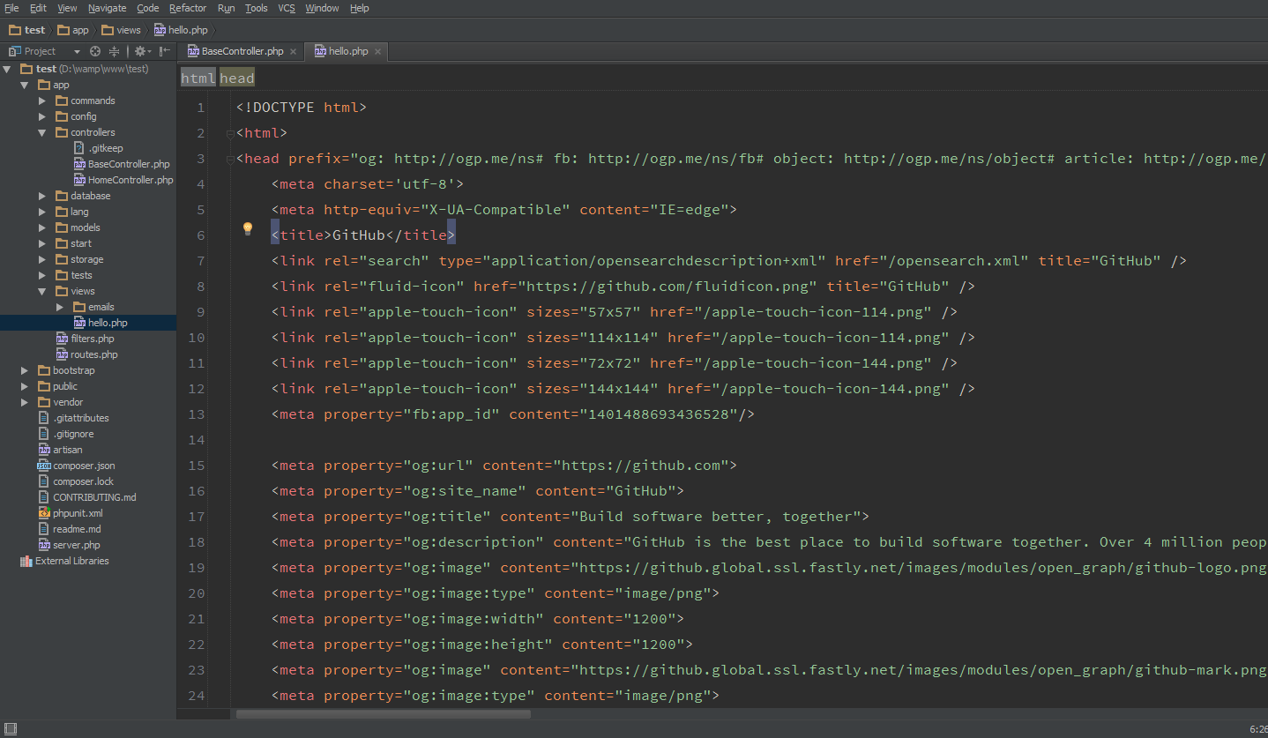Toggle the tool windows button in the status bar
This screenshot has width=1268, height=738.
pos(11,728)
